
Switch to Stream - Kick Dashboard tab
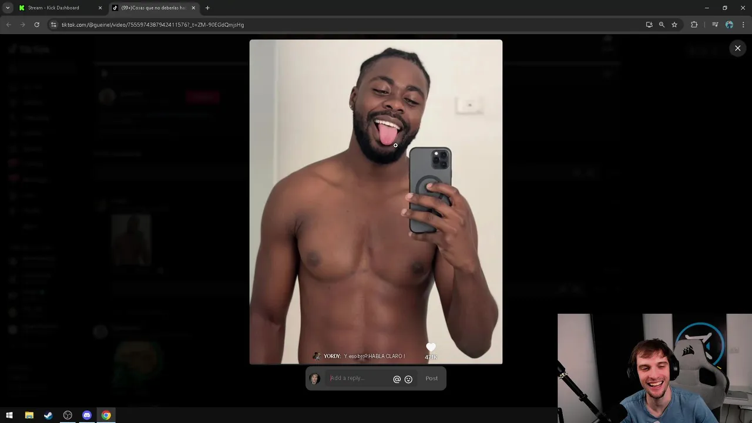(x=60, y=8)
